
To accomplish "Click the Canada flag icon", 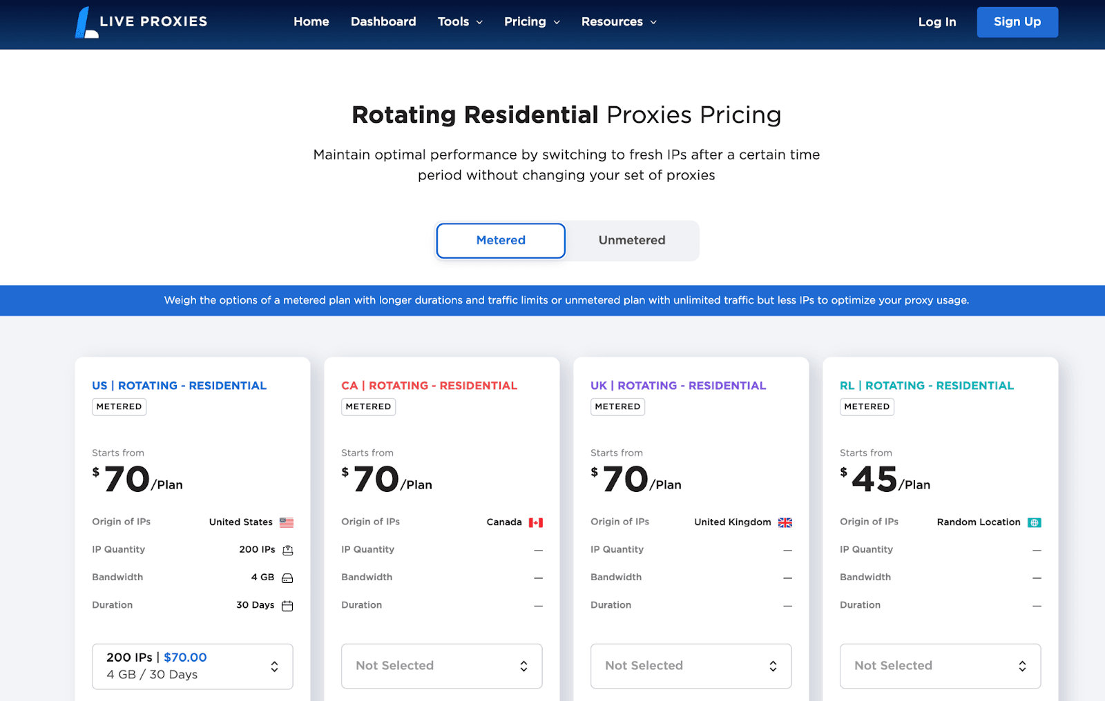I will coord(536,522).
